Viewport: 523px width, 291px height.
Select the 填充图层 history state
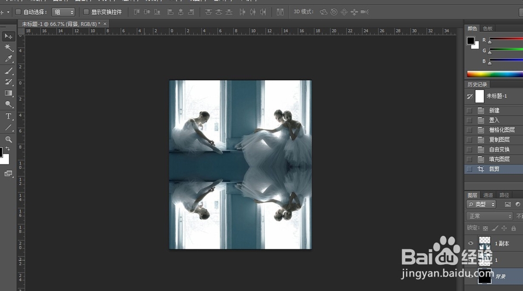494,159
